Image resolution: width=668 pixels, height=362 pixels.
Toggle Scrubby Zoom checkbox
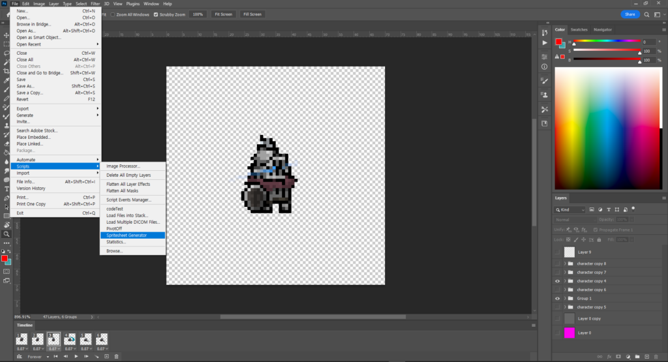coord(156,14)
